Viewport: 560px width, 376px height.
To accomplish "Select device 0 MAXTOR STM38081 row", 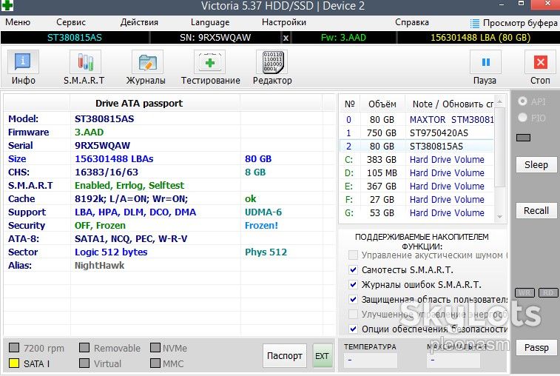I will click(416, 119).
